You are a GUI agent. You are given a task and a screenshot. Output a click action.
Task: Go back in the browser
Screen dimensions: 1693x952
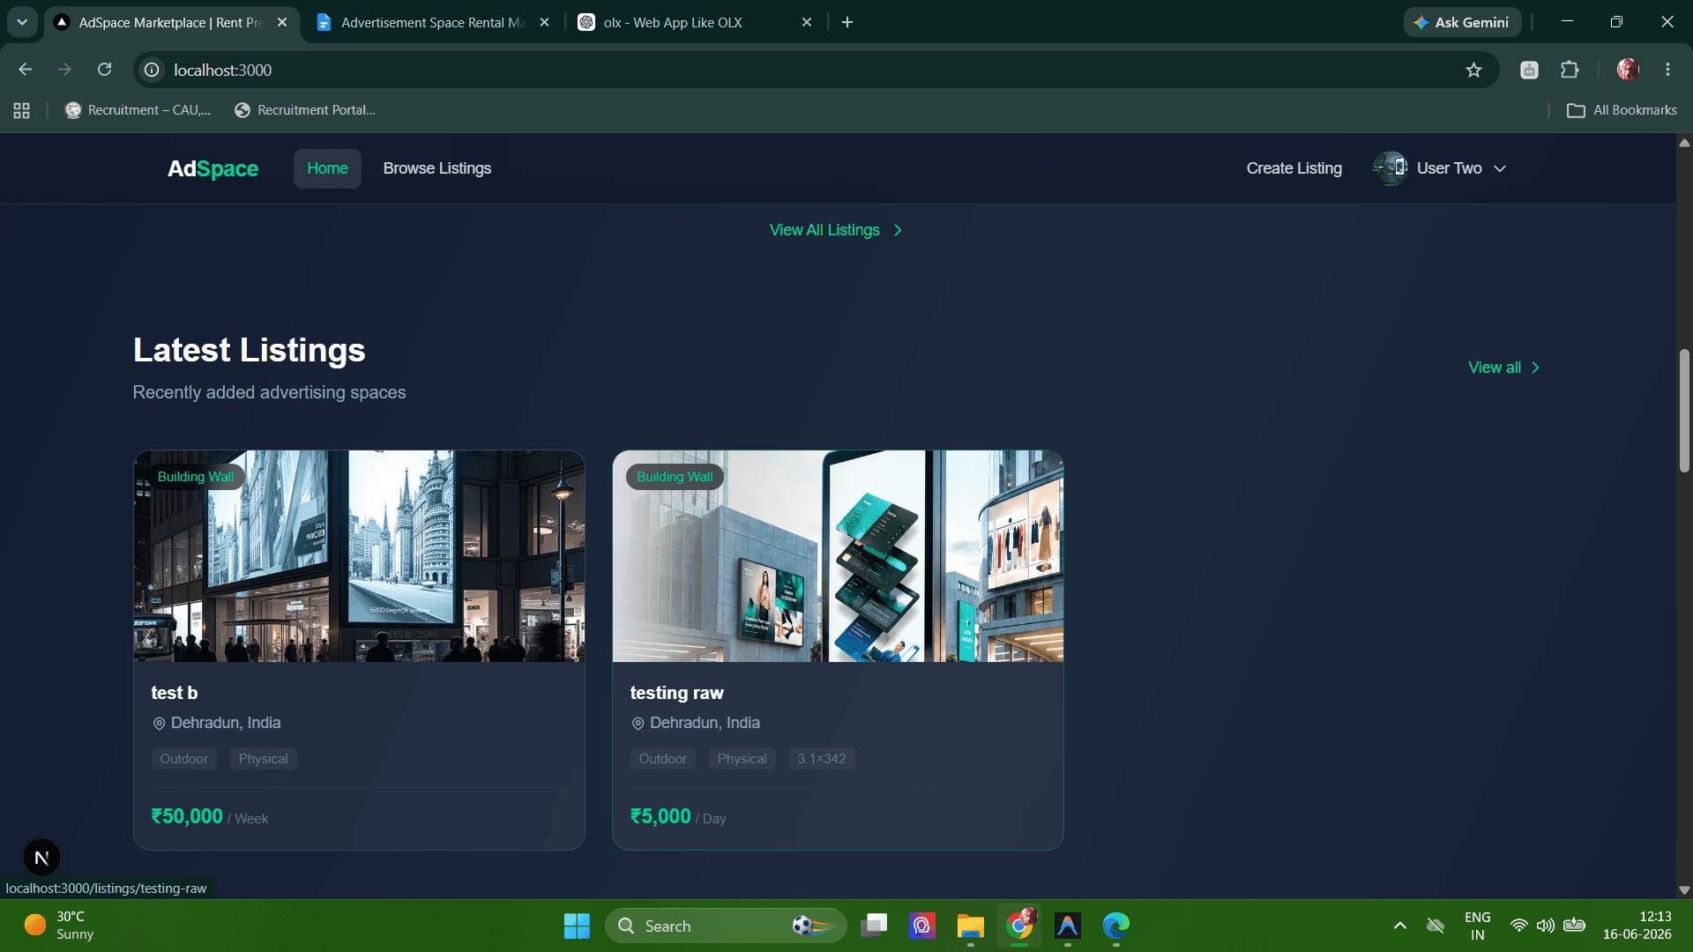tap(26, 70)
